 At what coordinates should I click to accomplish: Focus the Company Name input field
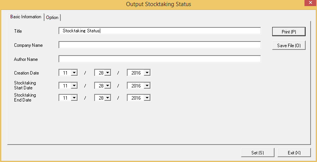point(159,45)
